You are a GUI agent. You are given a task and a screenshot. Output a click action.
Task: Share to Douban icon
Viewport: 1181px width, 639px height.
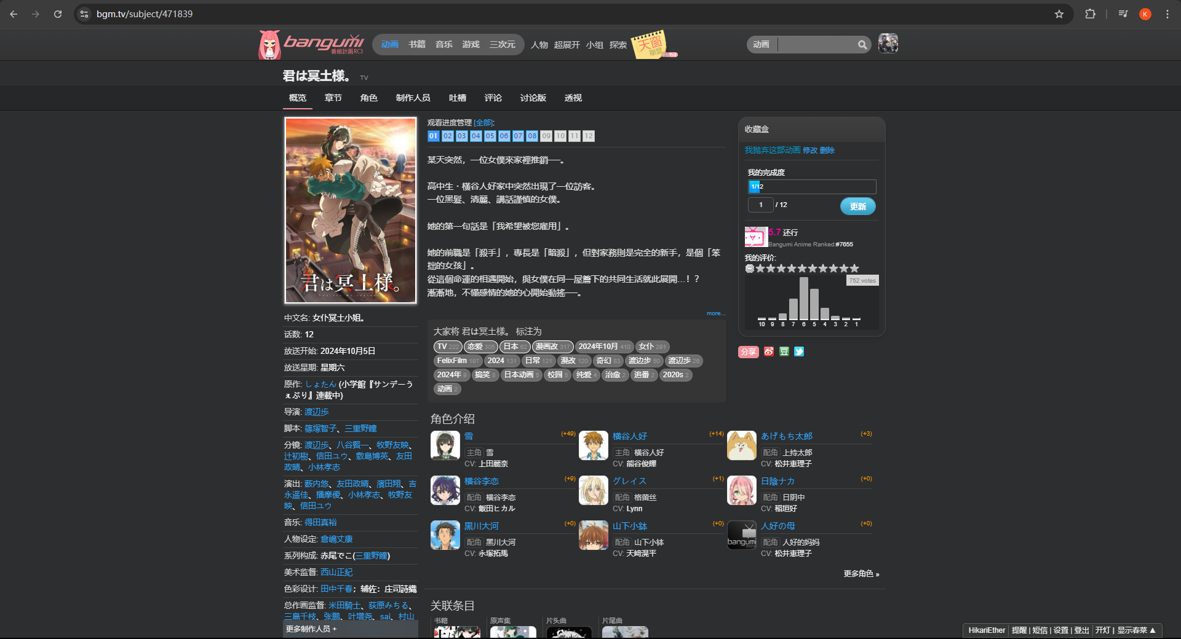click(x=784, y=351)
